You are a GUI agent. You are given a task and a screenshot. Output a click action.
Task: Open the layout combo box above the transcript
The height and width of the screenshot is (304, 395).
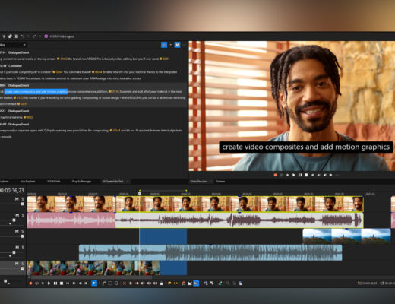coord(13,45)
